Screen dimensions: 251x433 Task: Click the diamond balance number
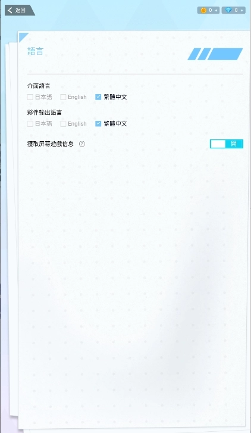pos(236,10)
